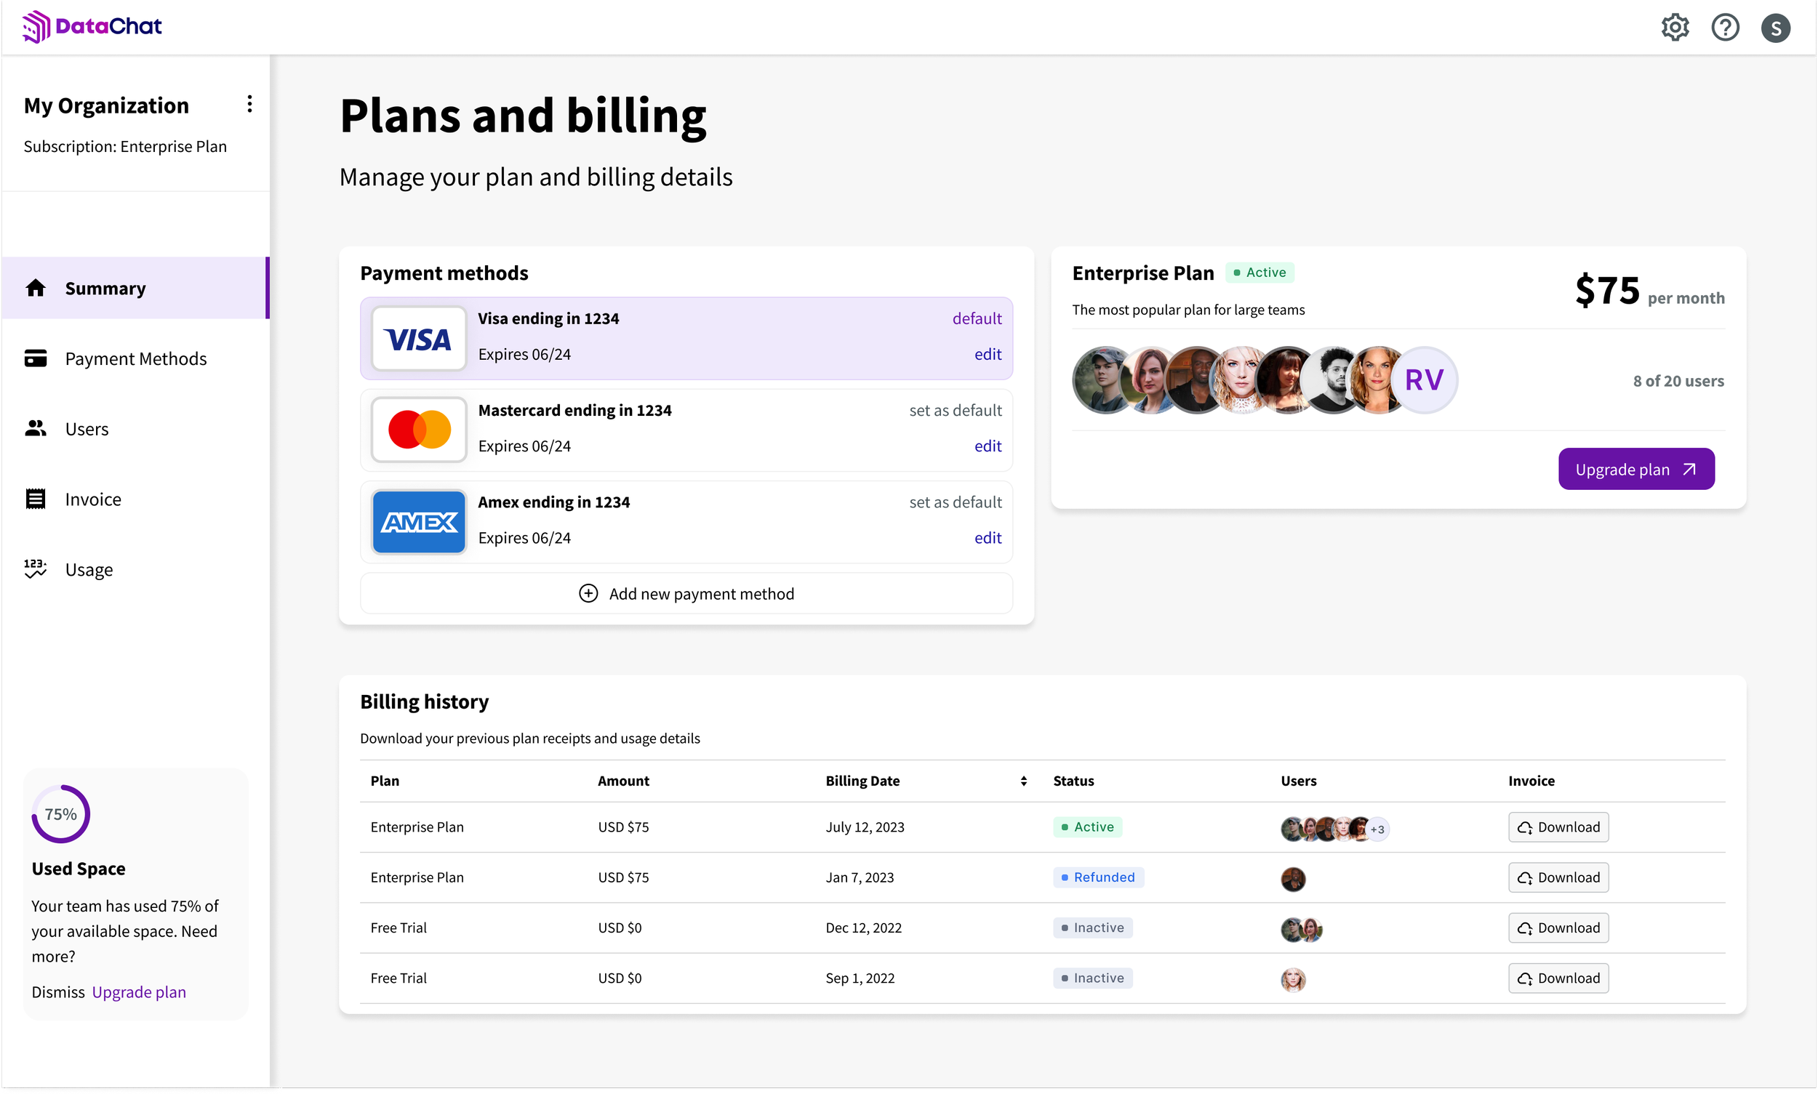Select the Users people icon in sidebar
1818x1094 pixels.
click(x=36, y=428)
